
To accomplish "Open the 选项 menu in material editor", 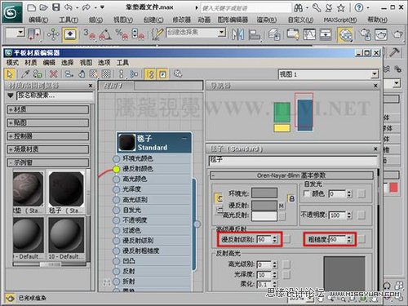I will pyautogui.click(x=104, y=63).
